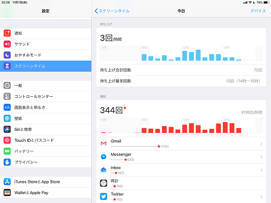
Task: Tap the コントロールセンター icon
Action: 7,97
